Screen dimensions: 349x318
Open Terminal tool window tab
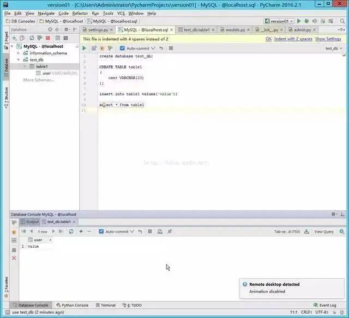[106, 305]
